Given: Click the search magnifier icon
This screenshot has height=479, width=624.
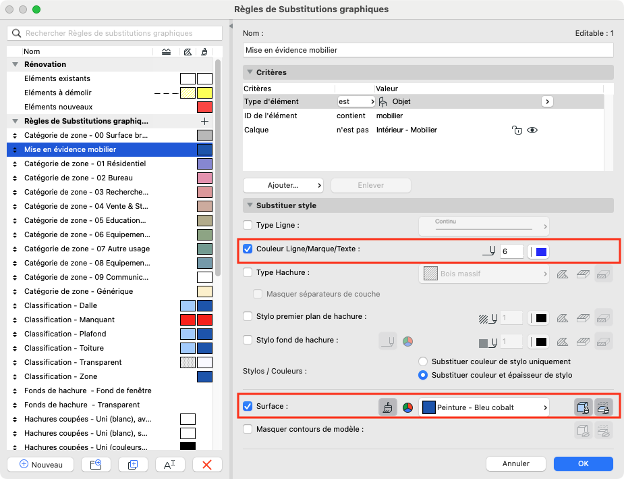Looking at the screenshot, I should (x=16, y=33).
